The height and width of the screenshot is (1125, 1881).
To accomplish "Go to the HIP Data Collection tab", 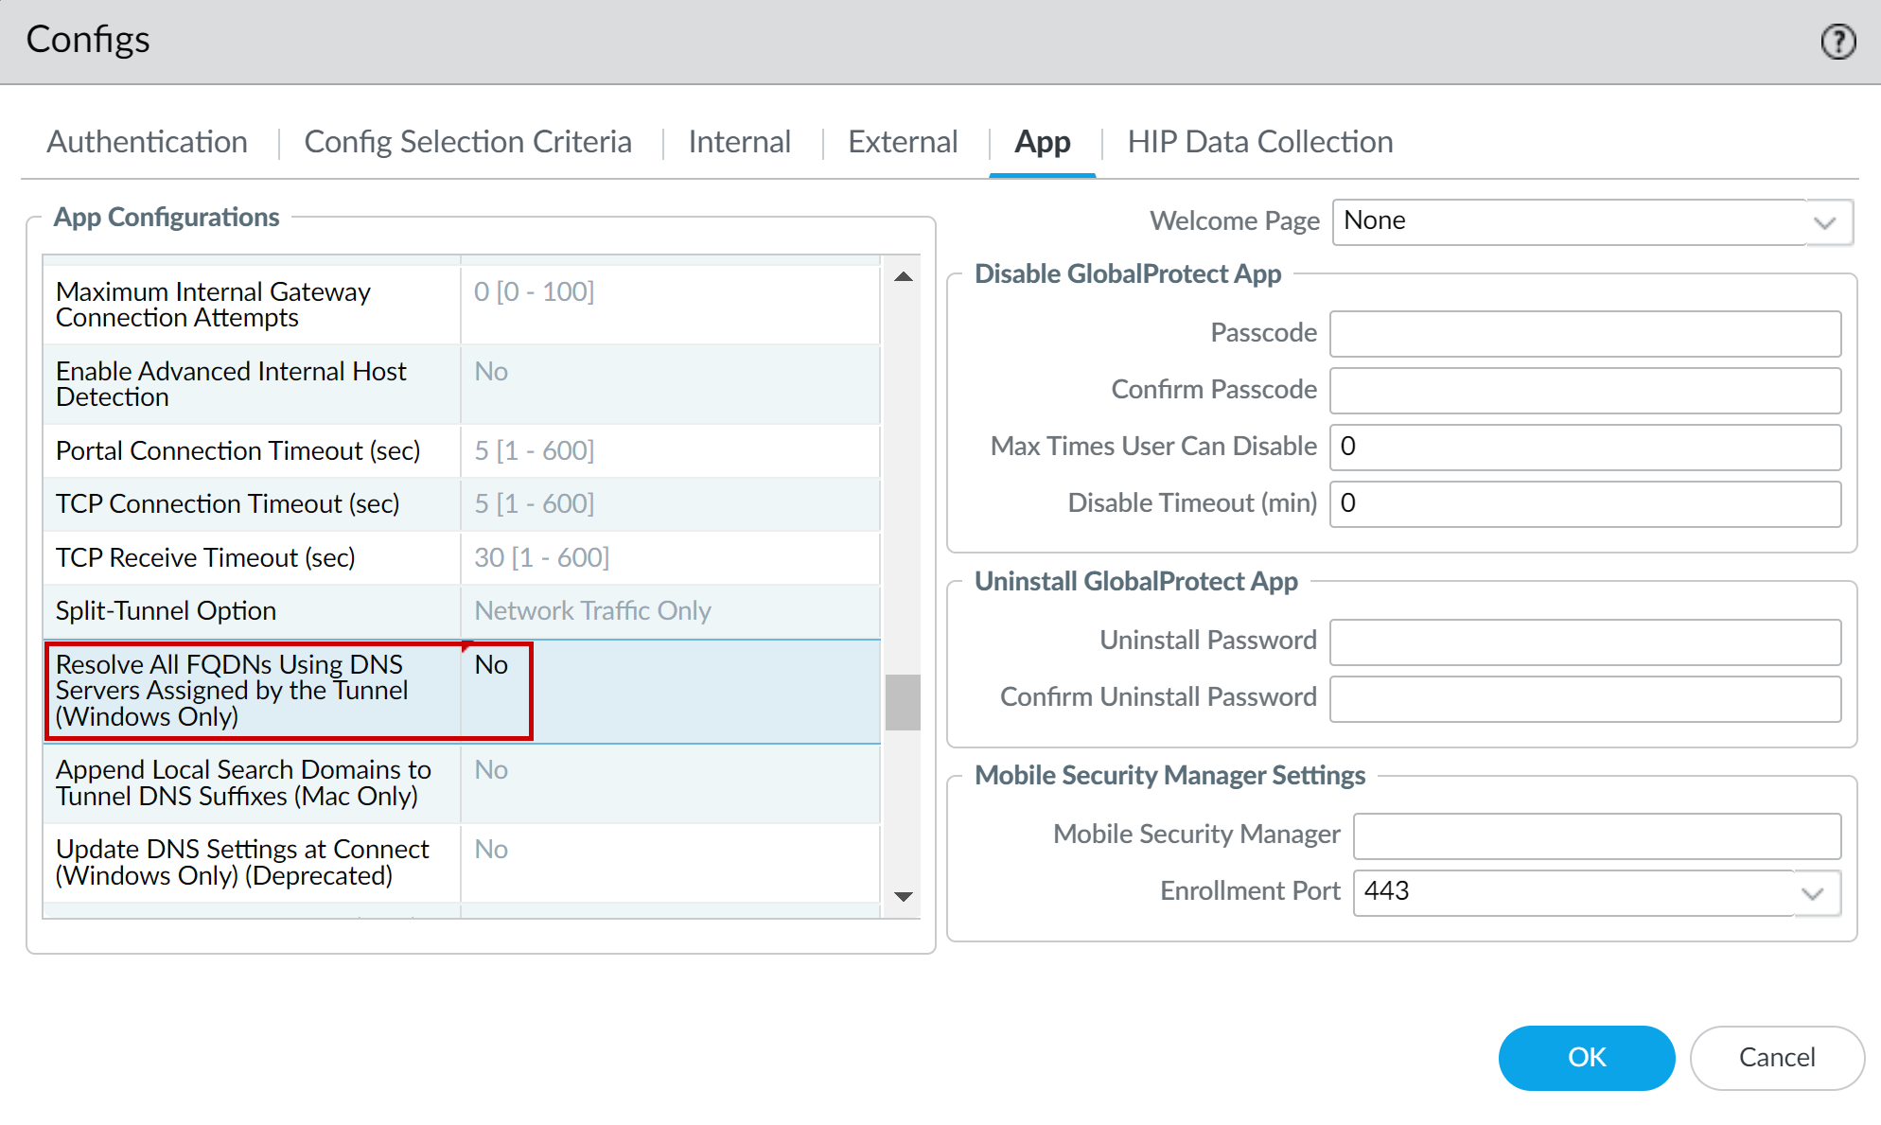I will coord(1259,142).
